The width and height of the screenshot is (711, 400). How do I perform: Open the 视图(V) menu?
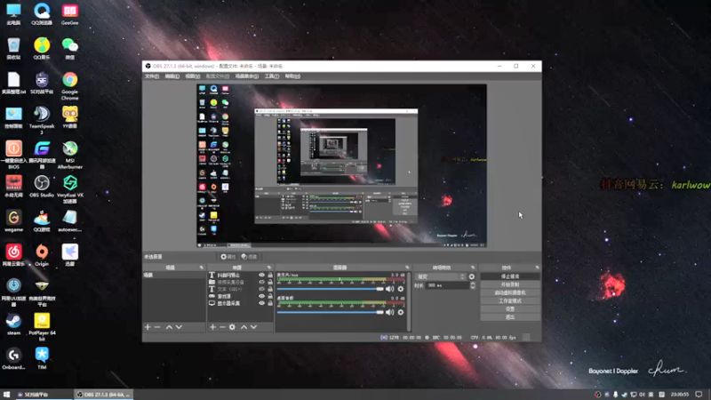tap(193, 76)
